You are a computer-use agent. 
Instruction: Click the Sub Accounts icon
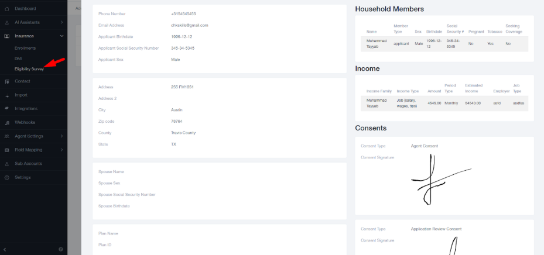(x=6, y=164)
